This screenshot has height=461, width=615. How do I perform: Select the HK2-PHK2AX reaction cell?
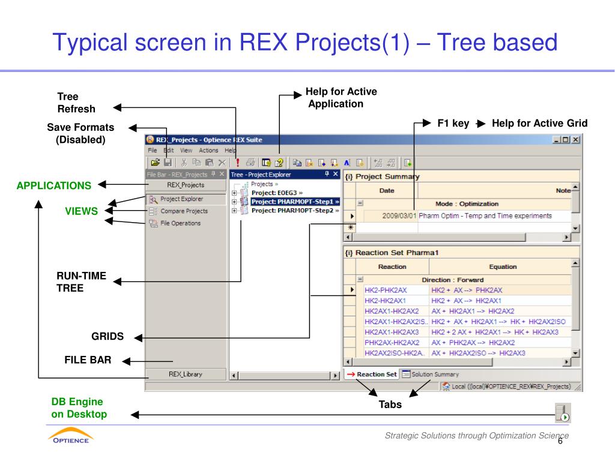[396, 291]
